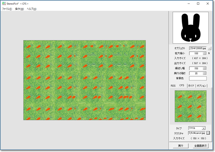Switch to the RDS tab
215x152 pixels.
pyautogui.click(x=173, y=86)
